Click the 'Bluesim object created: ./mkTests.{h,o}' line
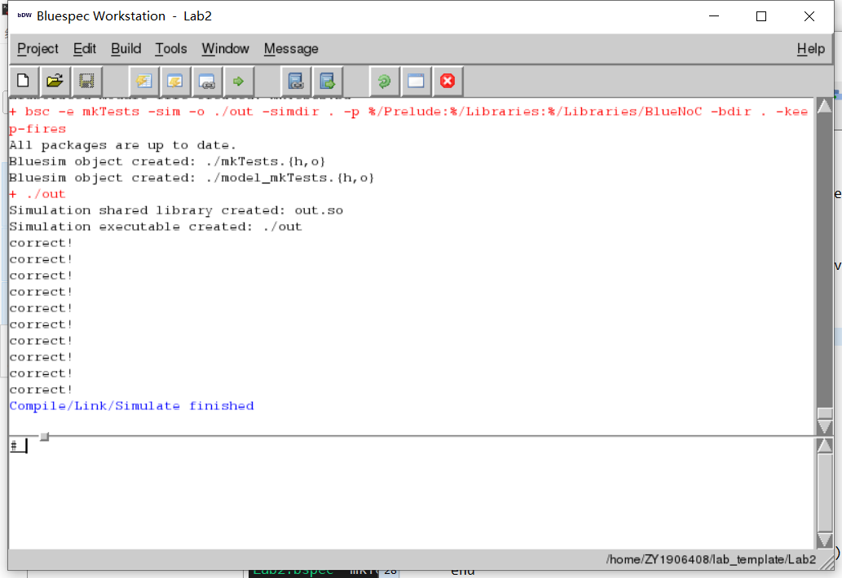 pos(167,161)
